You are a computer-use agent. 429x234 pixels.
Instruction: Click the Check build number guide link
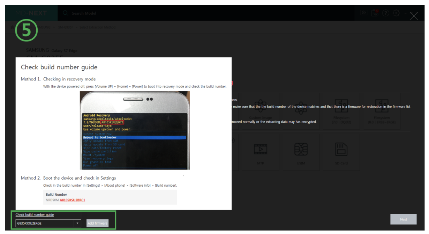tap(35, 215)
